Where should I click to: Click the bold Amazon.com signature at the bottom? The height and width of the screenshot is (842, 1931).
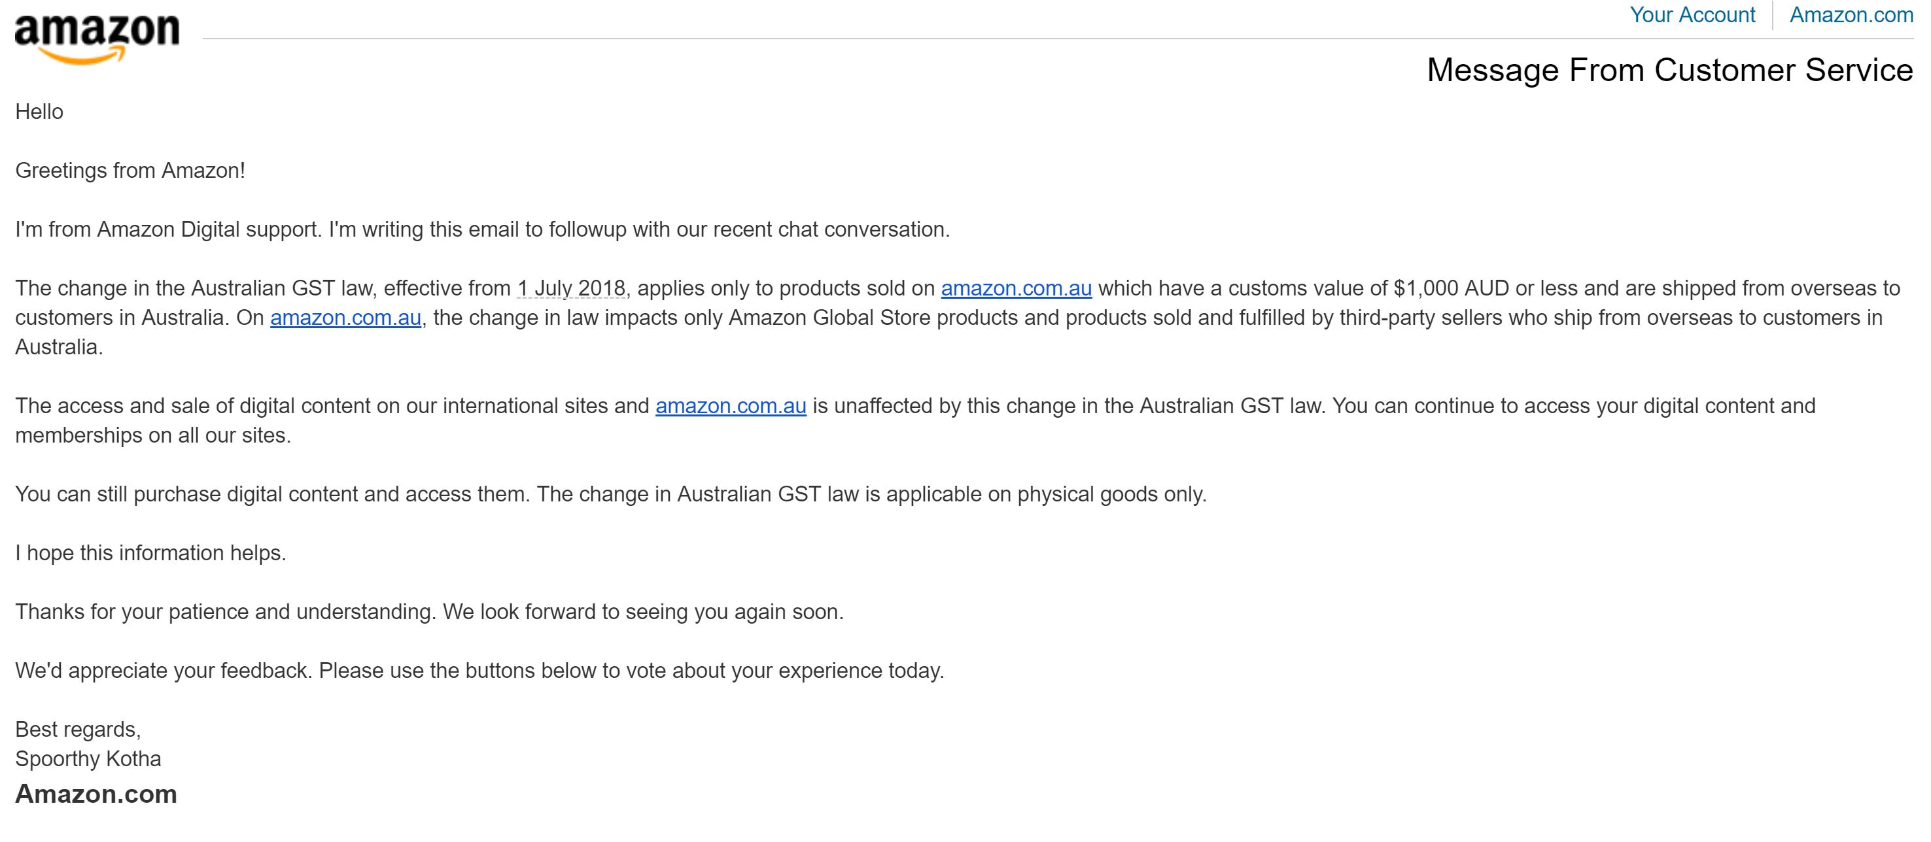point(96,794)
